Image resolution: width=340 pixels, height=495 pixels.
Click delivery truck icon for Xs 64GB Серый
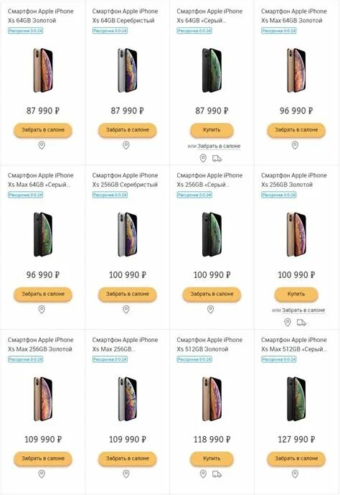coord(217,159)
